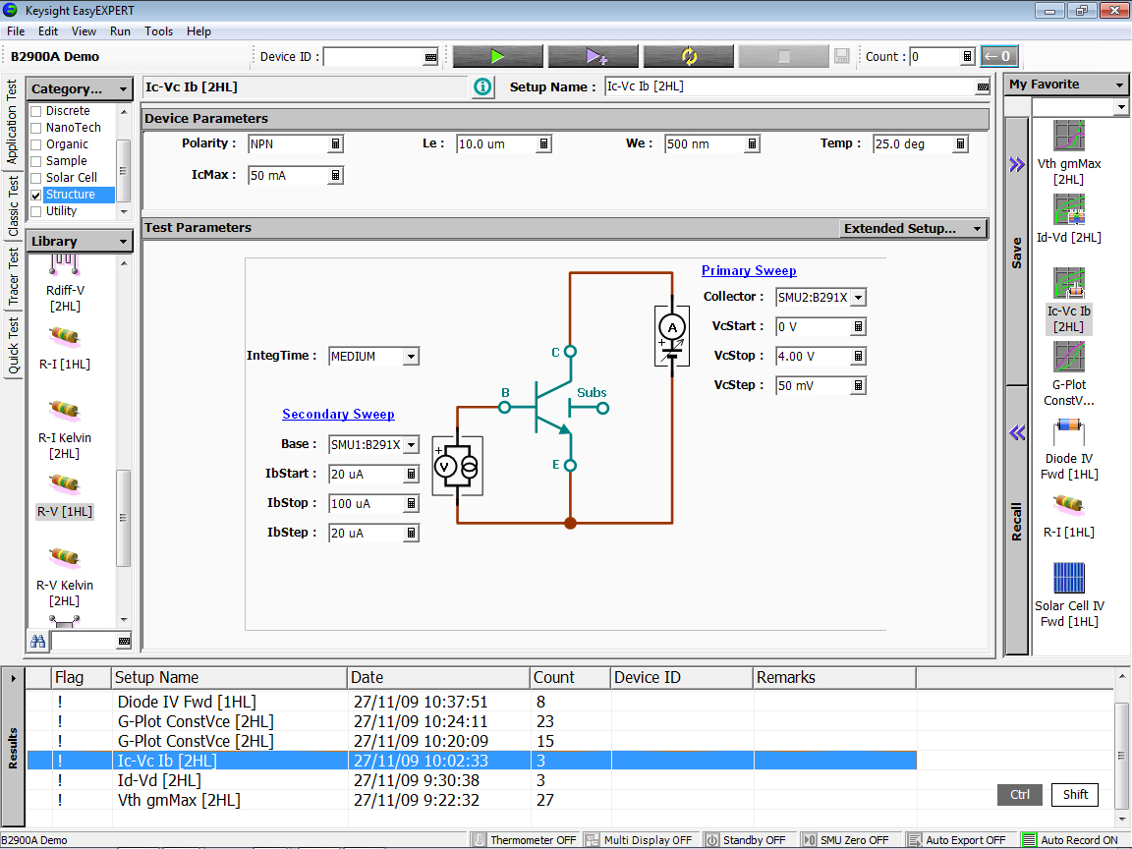
Task: Reset the count with the arrow-zero button
Action: [999, 56]
